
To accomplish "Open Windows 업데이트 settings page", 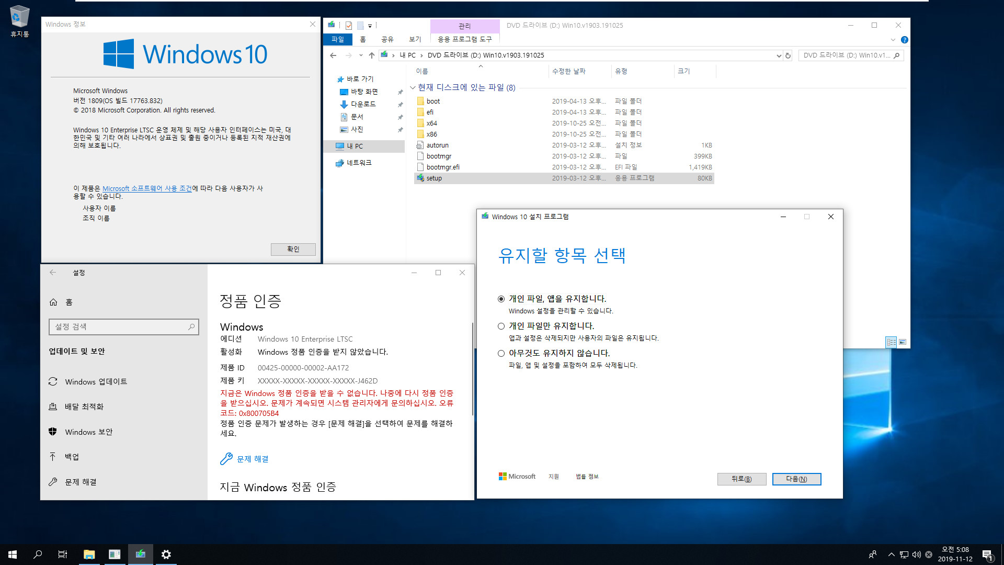I will click(x=96, y=382).
